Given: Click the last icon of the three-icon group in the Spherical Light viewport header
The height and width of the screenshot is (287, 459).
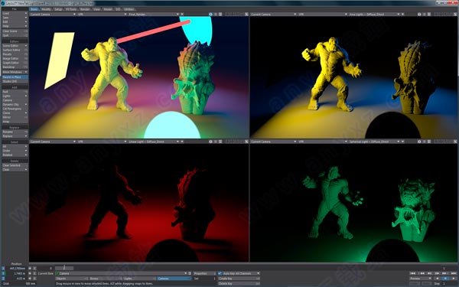Looking at the screenshot, I should coord(429,142).
